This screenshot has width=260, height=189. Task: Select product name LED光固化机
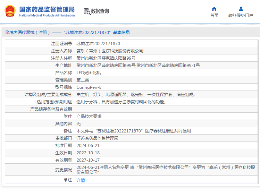pyautogui.click(x=89, y=73)
